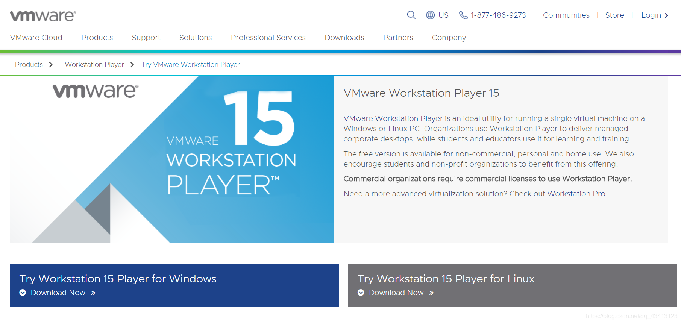Click breadcrumb chevron after Workstation Player
Viewport: 681px width, 323px height.
[x=132, y=65]
